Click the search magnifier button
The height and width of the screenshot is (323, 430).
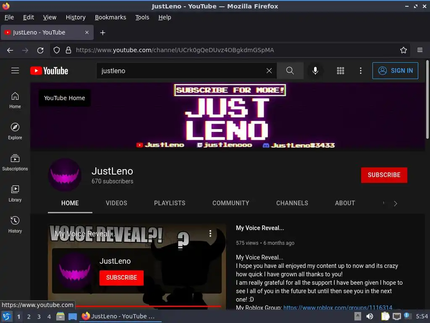click(290, 71)
